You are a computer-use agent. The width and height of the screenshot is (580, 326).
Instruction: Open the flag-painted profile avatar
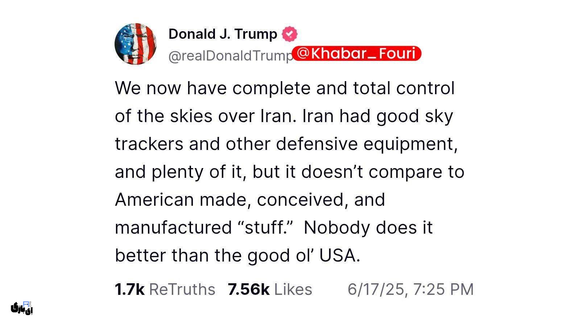[x=136, y=44]
